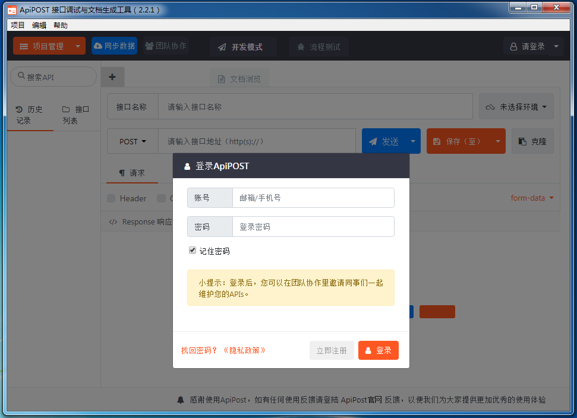Toggle the 记住密码 remember password checkbox
577x418 pixels.
tap(193, 251)
